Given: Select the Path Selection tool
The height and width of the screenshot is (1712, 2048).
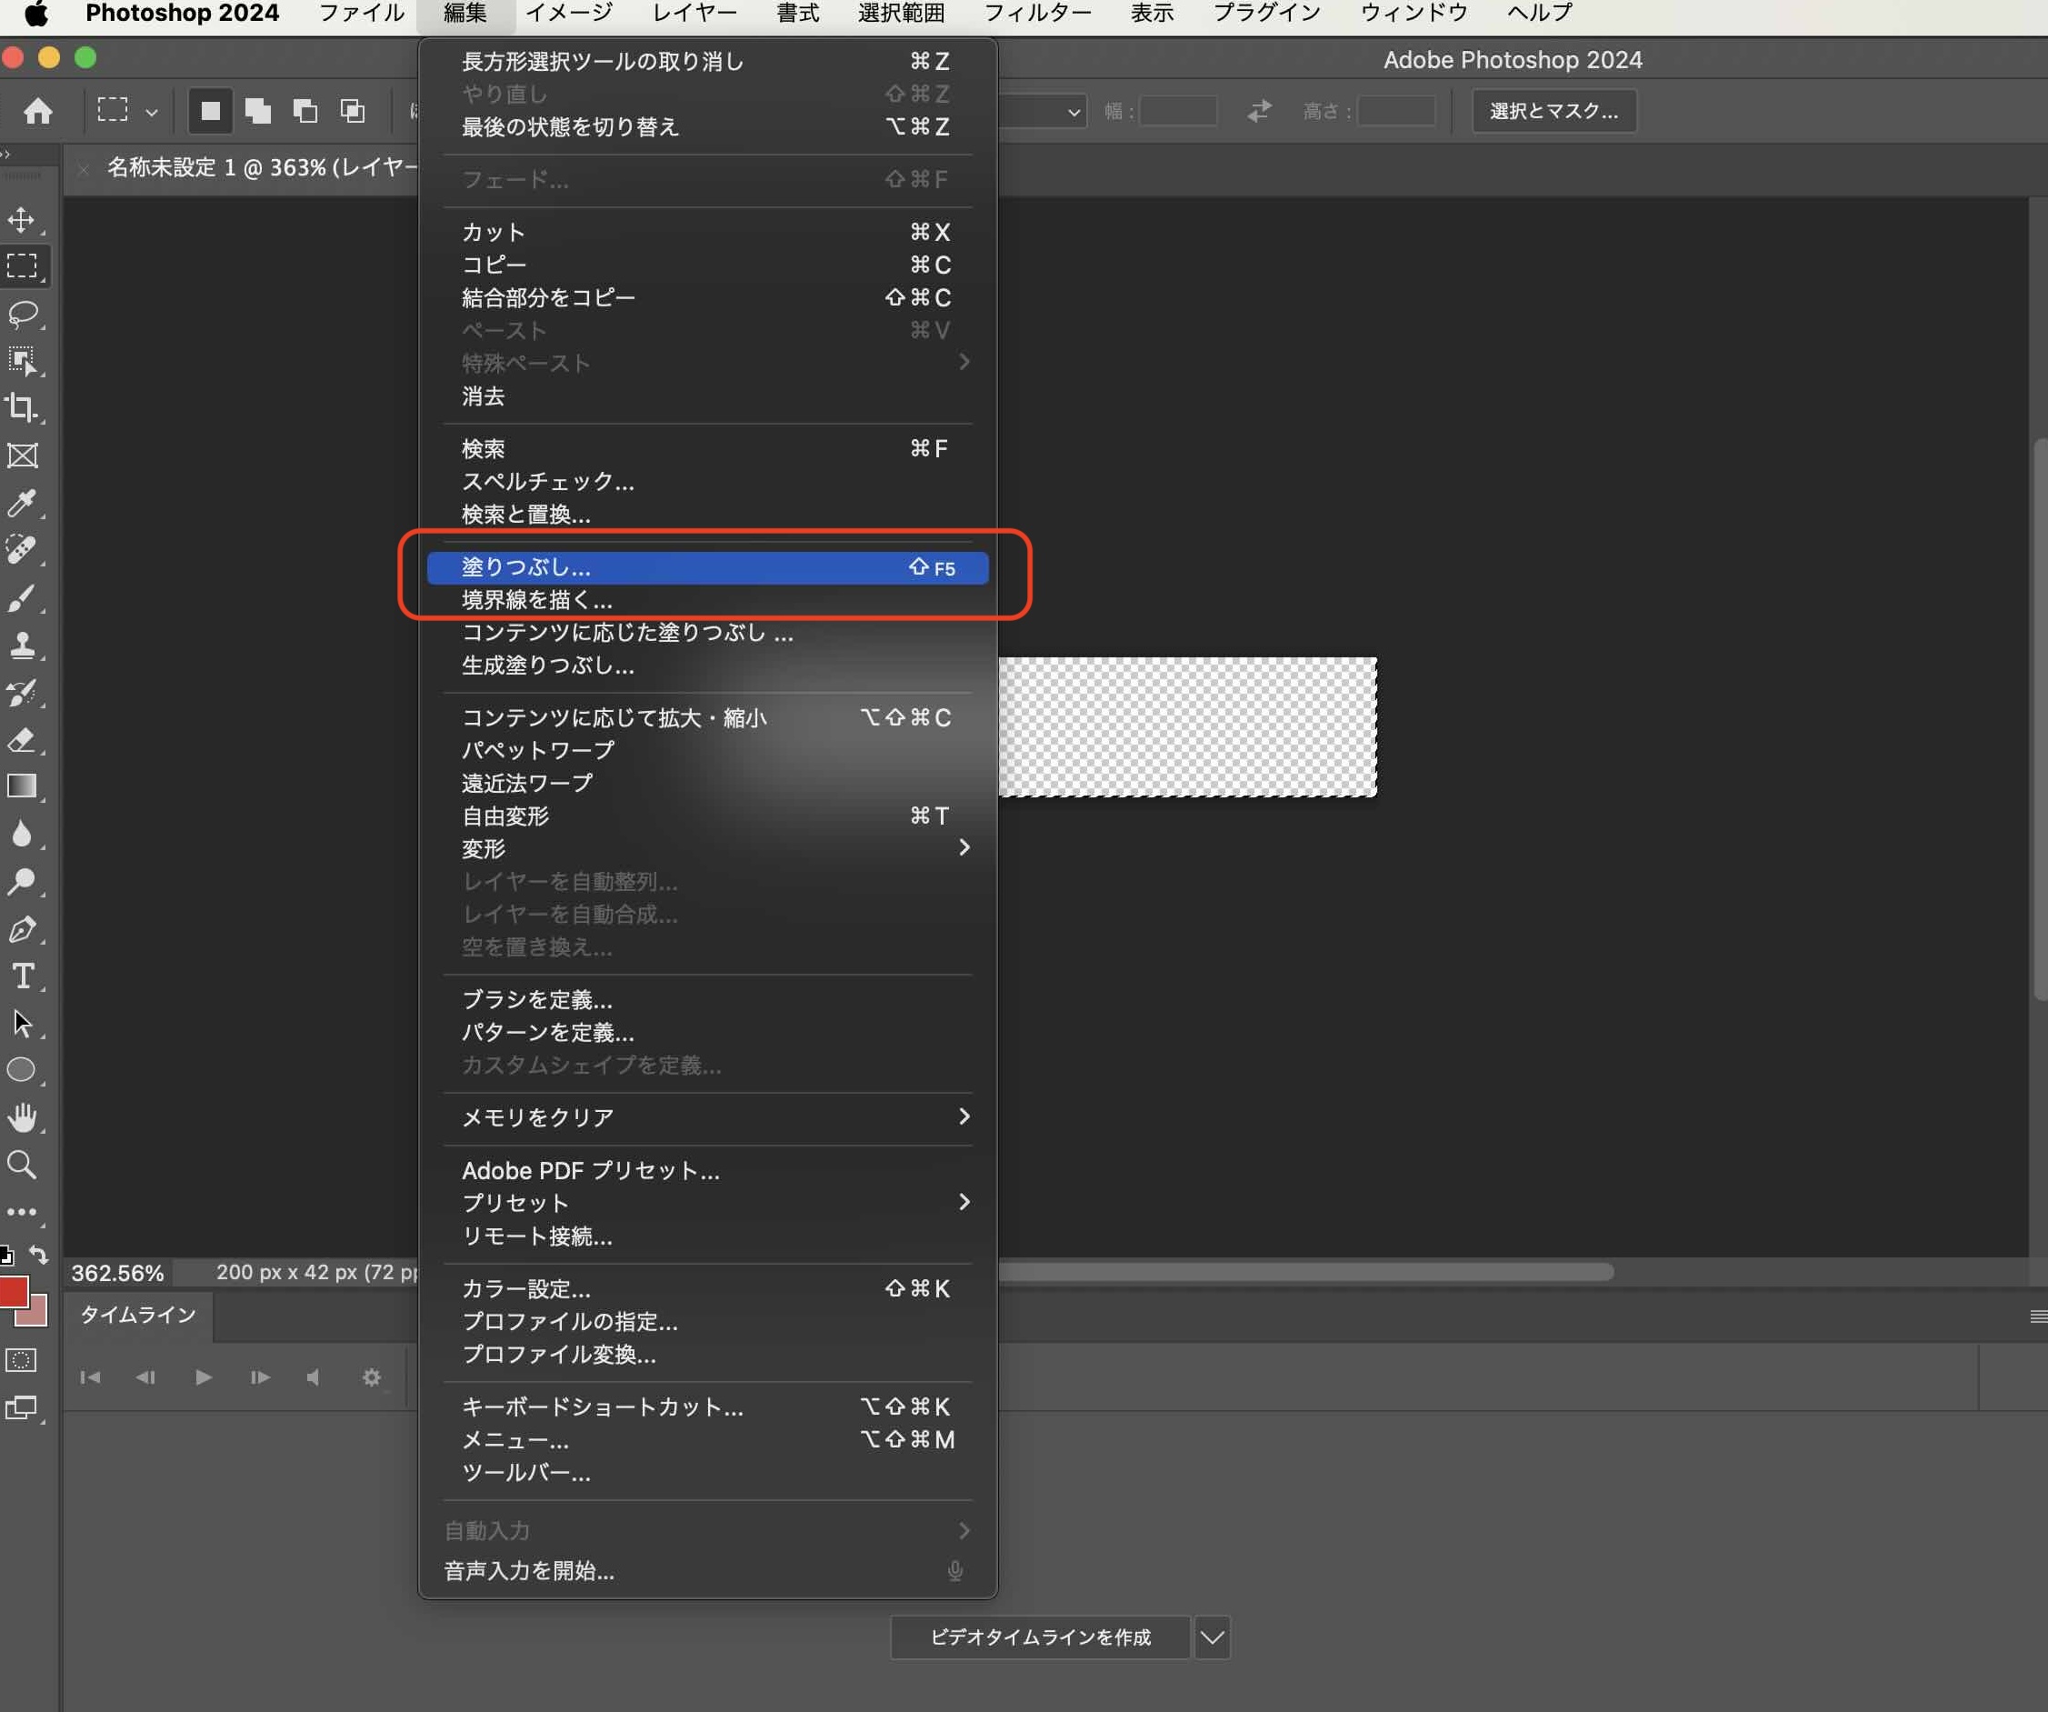Looking at the screenshot, I should tap(23, 1024).
